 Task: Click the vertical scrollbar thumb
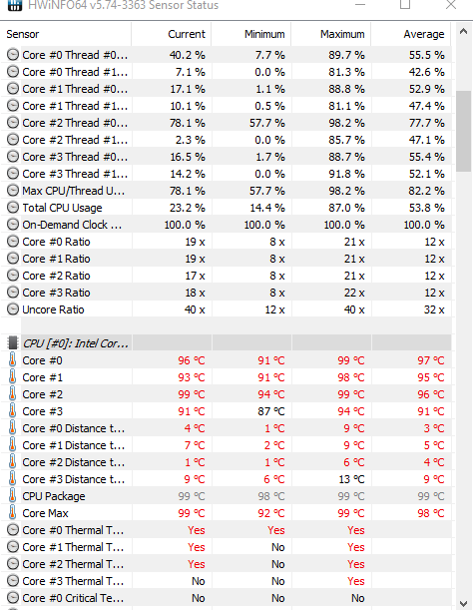tap(463, 131)
